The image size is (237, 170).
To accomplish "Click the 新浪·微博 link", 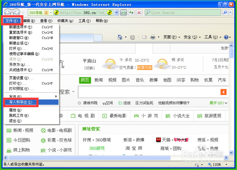I will pyautogui.click(x=134, y=140).
